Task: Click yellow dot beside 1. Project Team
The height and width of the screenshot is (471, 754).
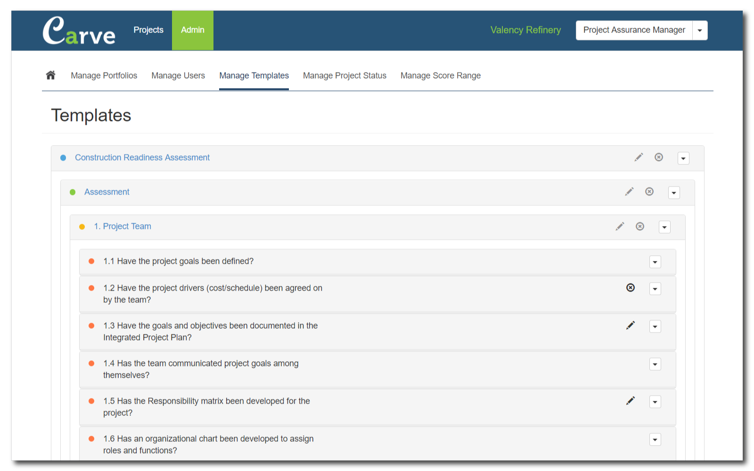Action: [x=82, y=227]
